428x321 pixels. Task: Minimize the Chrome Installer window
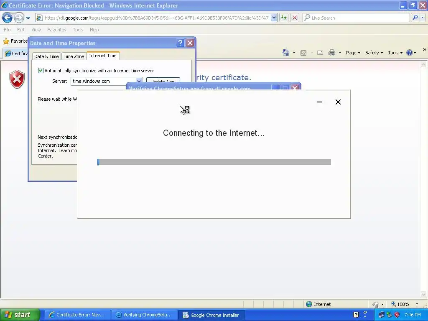tap(320, 102)
